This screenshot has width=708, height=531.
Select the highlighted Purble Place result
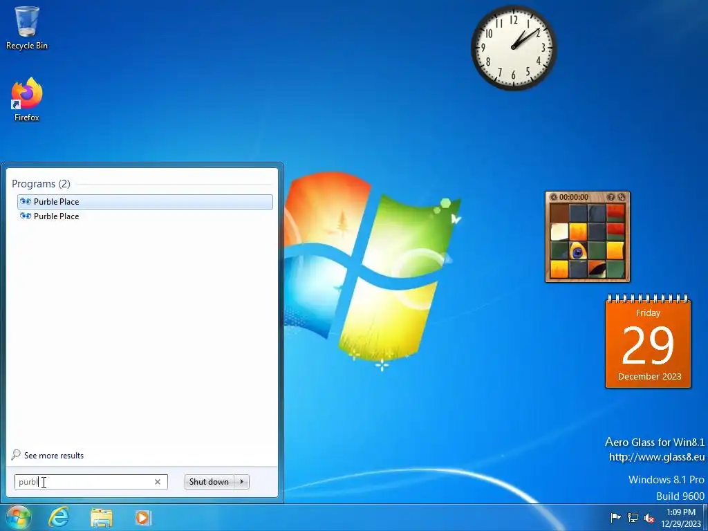(145, 202)
